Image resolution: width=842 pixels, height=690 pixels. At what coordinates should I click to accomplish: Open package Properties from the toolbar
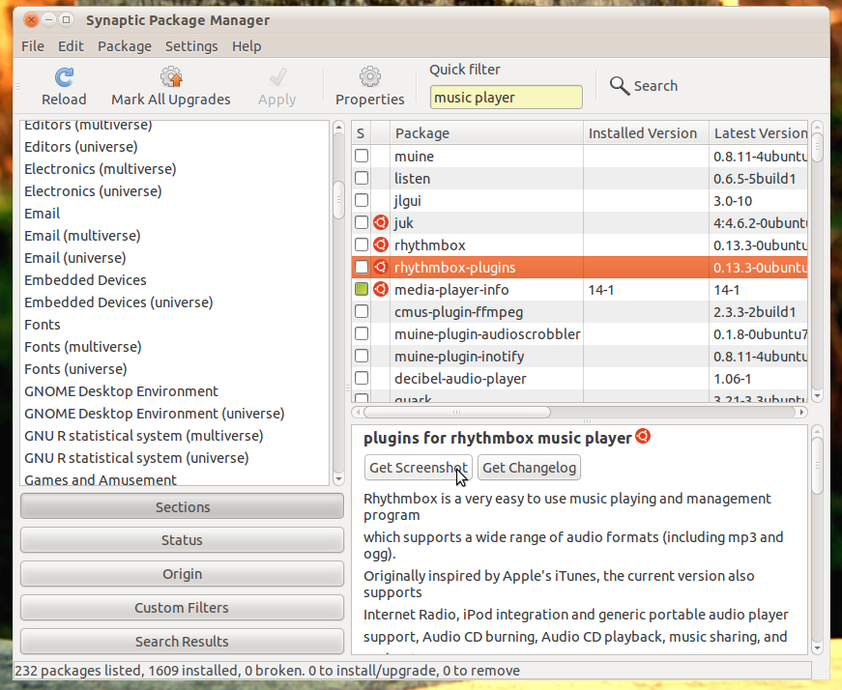tap(369, 86)
